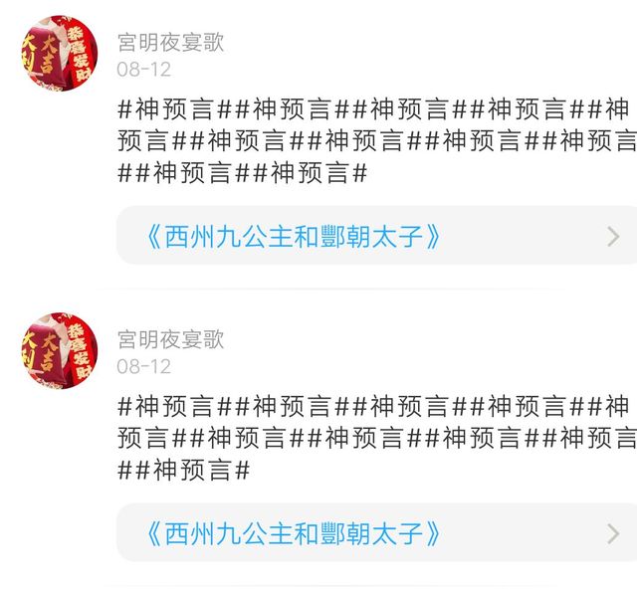Screen dimensions: 637x592
Task: Tap the first #神预言# hashtag in the top post
Action: pos(174,109)
